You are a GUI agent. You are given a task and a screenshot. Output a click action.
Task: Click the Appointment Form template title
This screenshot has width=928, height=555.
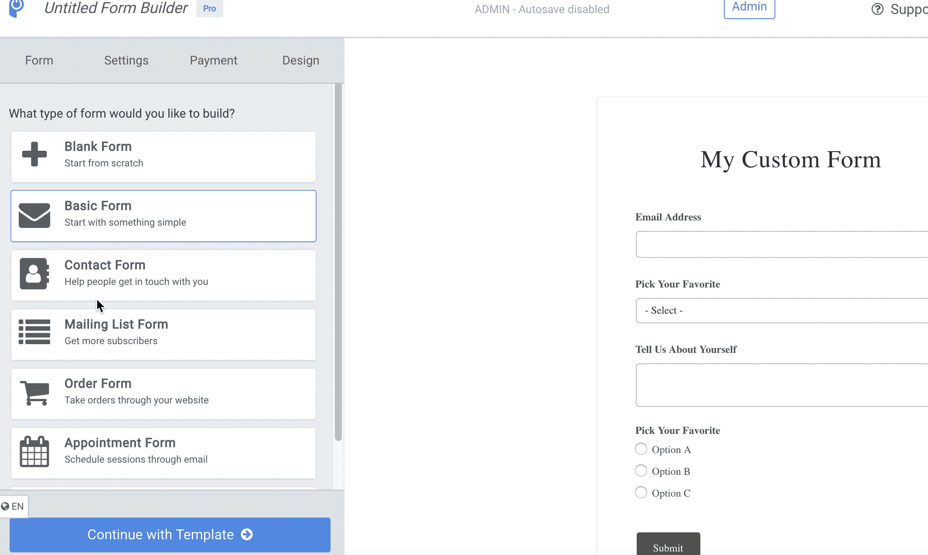120,443
